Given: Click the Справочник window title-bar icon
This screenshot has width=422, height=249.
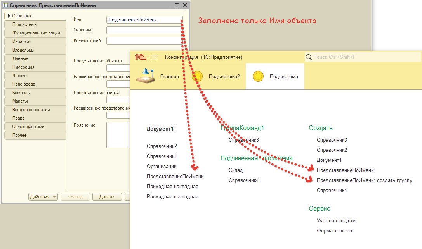Looking at the screenshot, I should coord(5,5).
